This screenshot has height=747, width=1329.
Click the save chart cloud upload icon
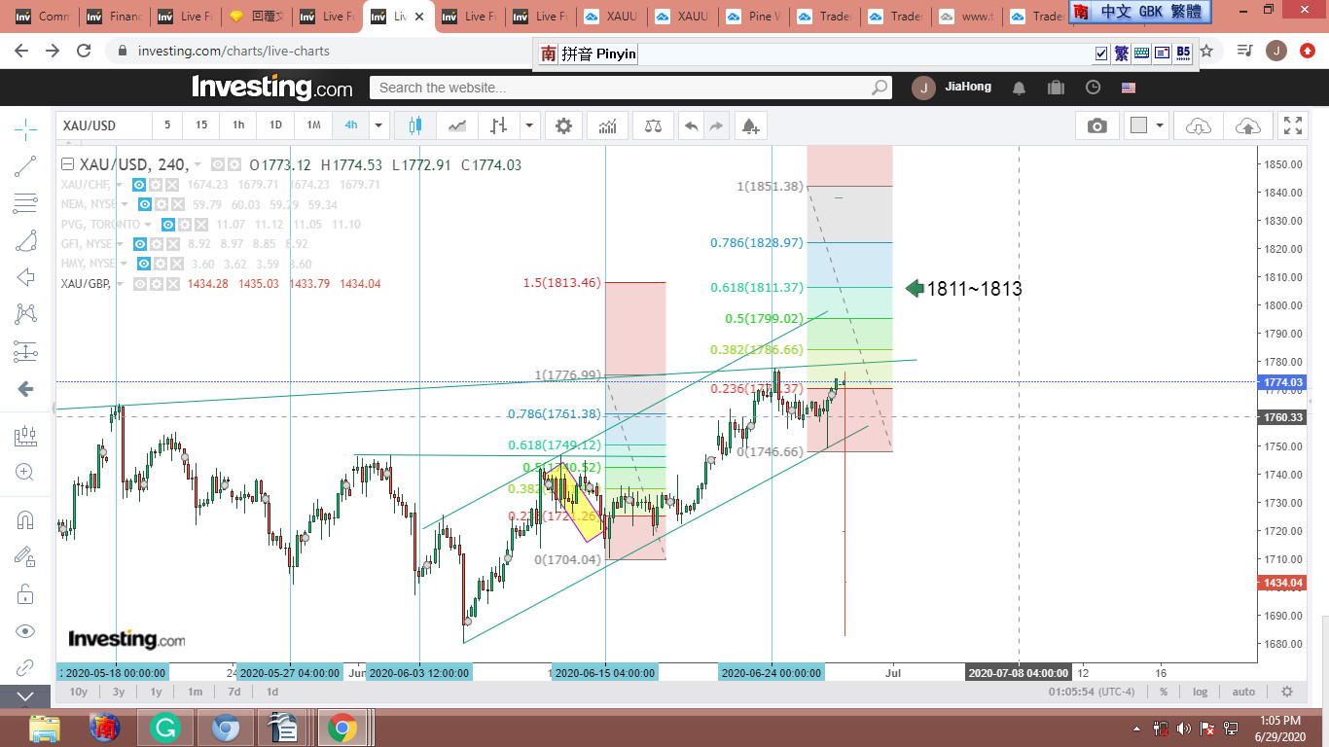pyautogui.click(x=1246, y=125)
